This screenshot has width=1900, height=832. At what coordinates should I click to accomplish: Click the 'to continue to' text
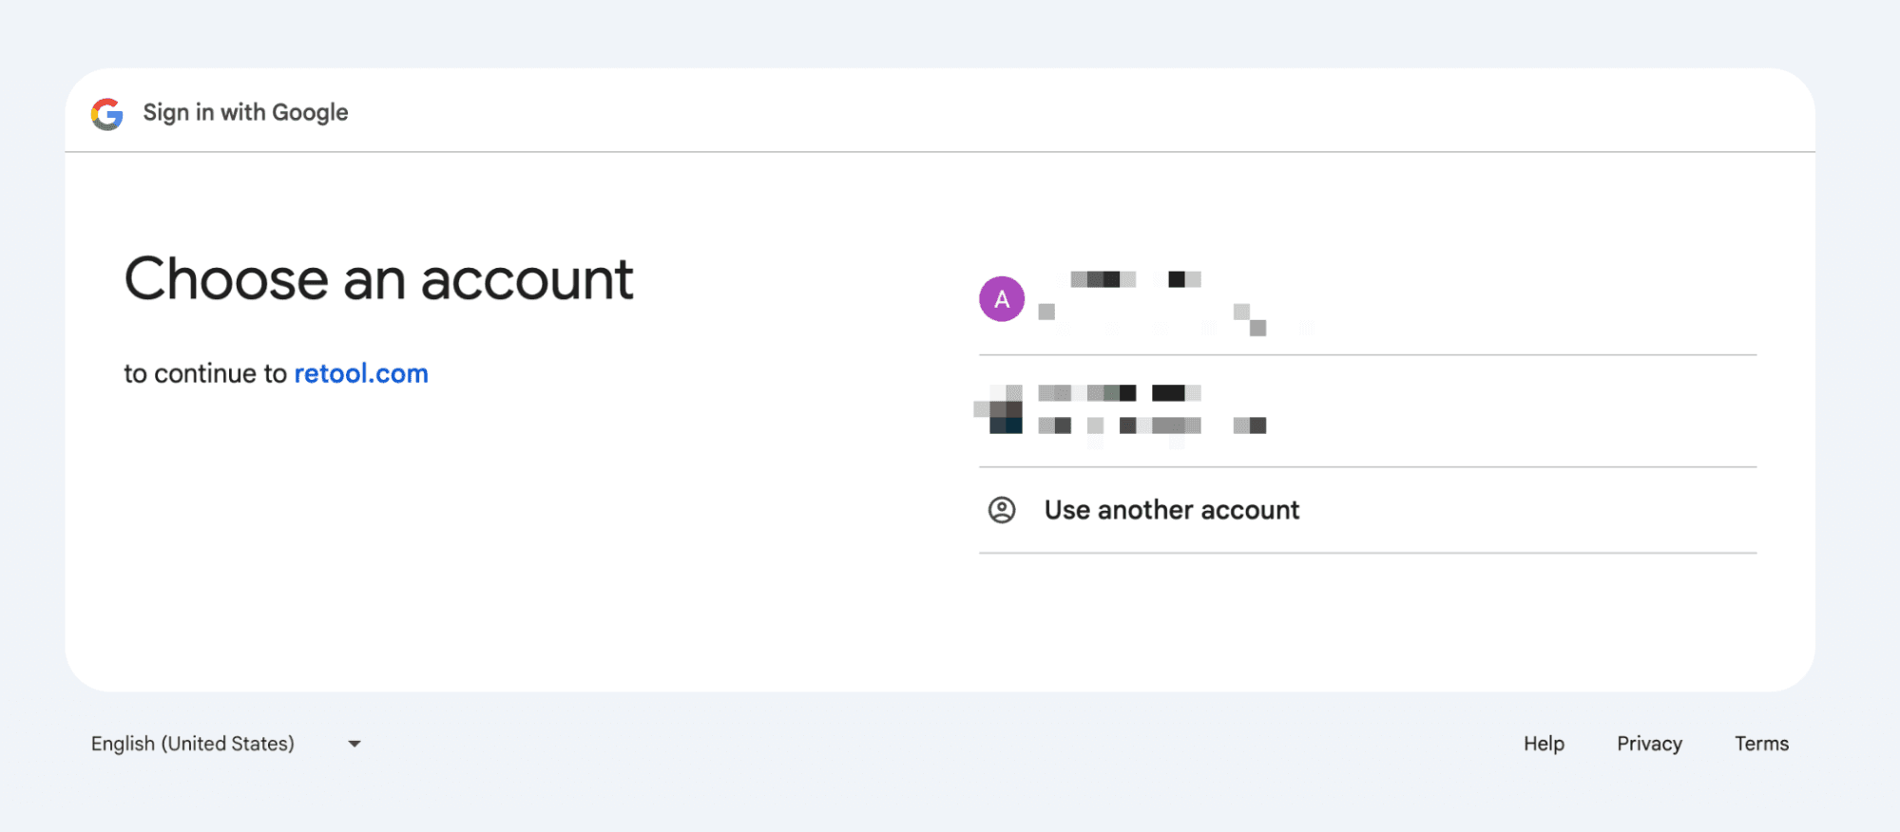205,373
